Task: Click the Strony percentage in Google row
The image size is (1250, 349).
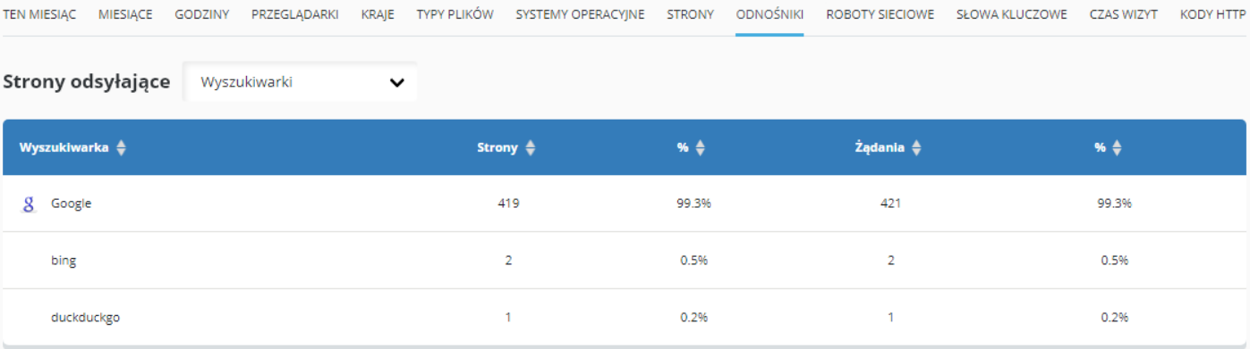Action: pyautogui.click(x=693, y=204)
